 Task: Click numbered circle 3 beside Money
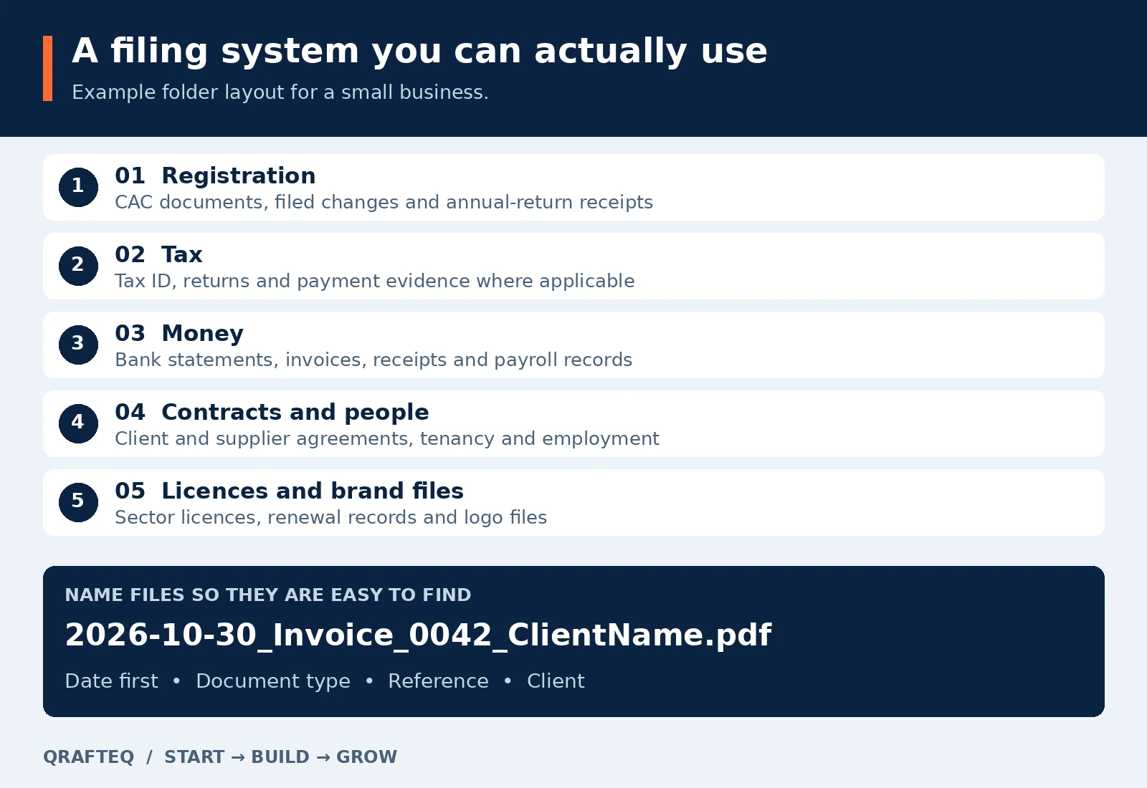(x=78, y=345)
